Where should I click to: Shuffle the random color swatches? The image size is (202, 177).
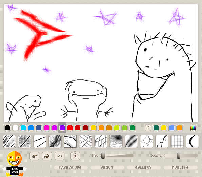point(148,128)
